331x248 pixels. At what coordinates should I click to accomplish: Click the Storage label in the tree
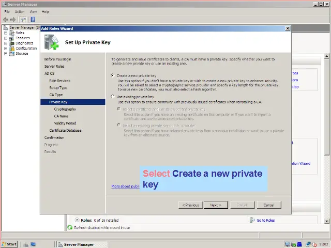point(22,54)
